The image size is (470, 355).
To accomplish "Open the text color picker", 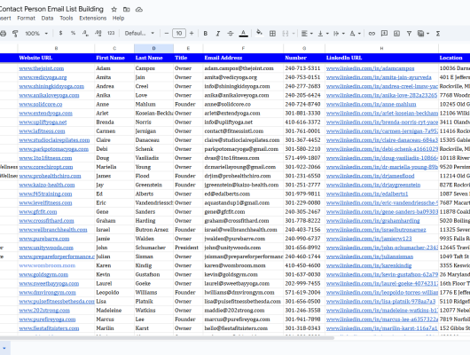I will tap(243, 34).
